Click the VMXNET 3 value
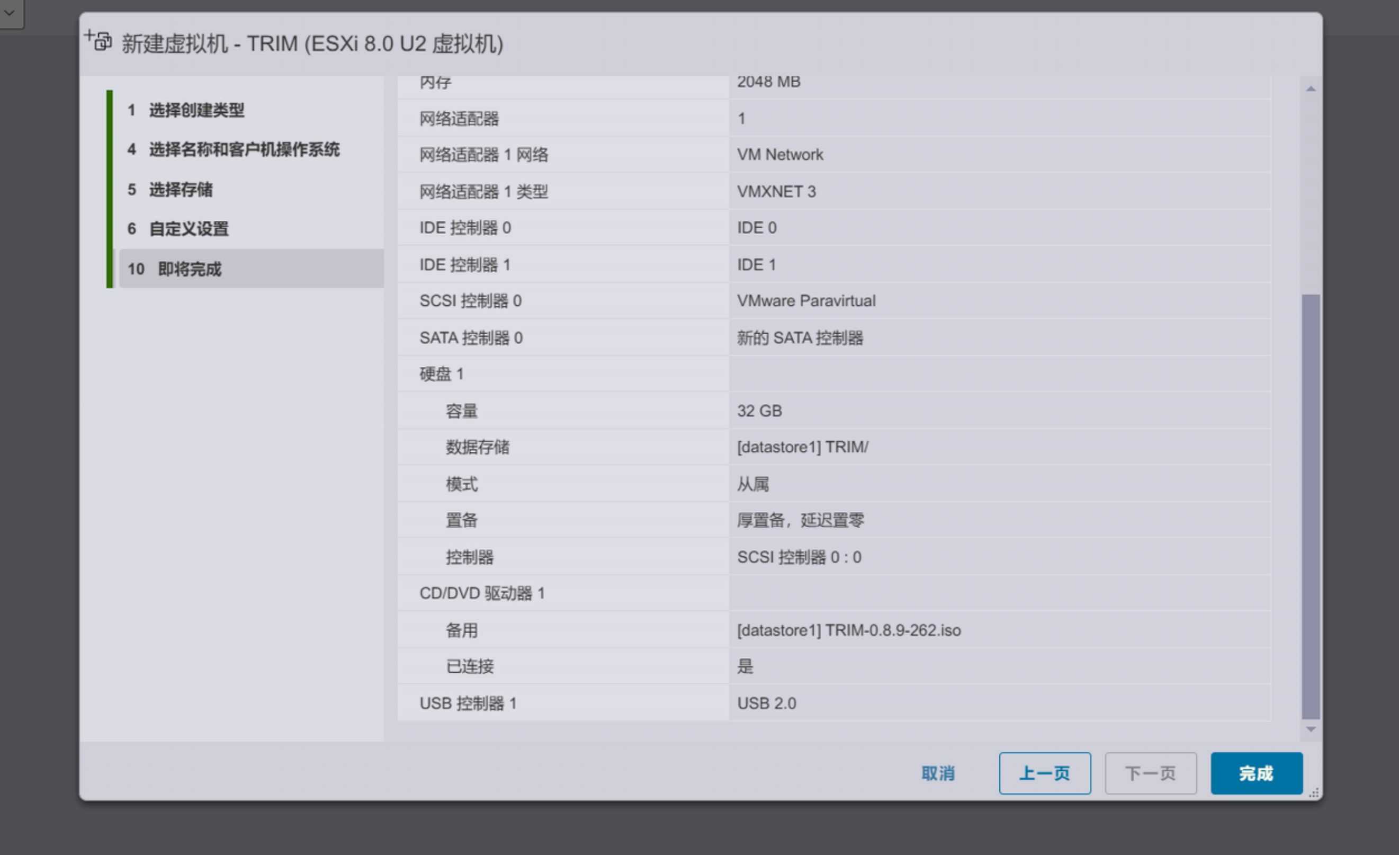This screenshot has width=1399, height=855. [776, 191]
